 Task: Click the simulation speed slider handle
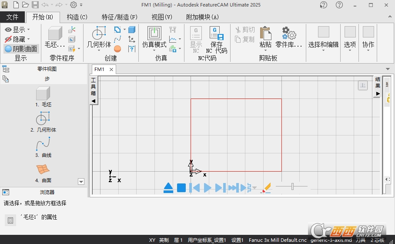point(292,186)
